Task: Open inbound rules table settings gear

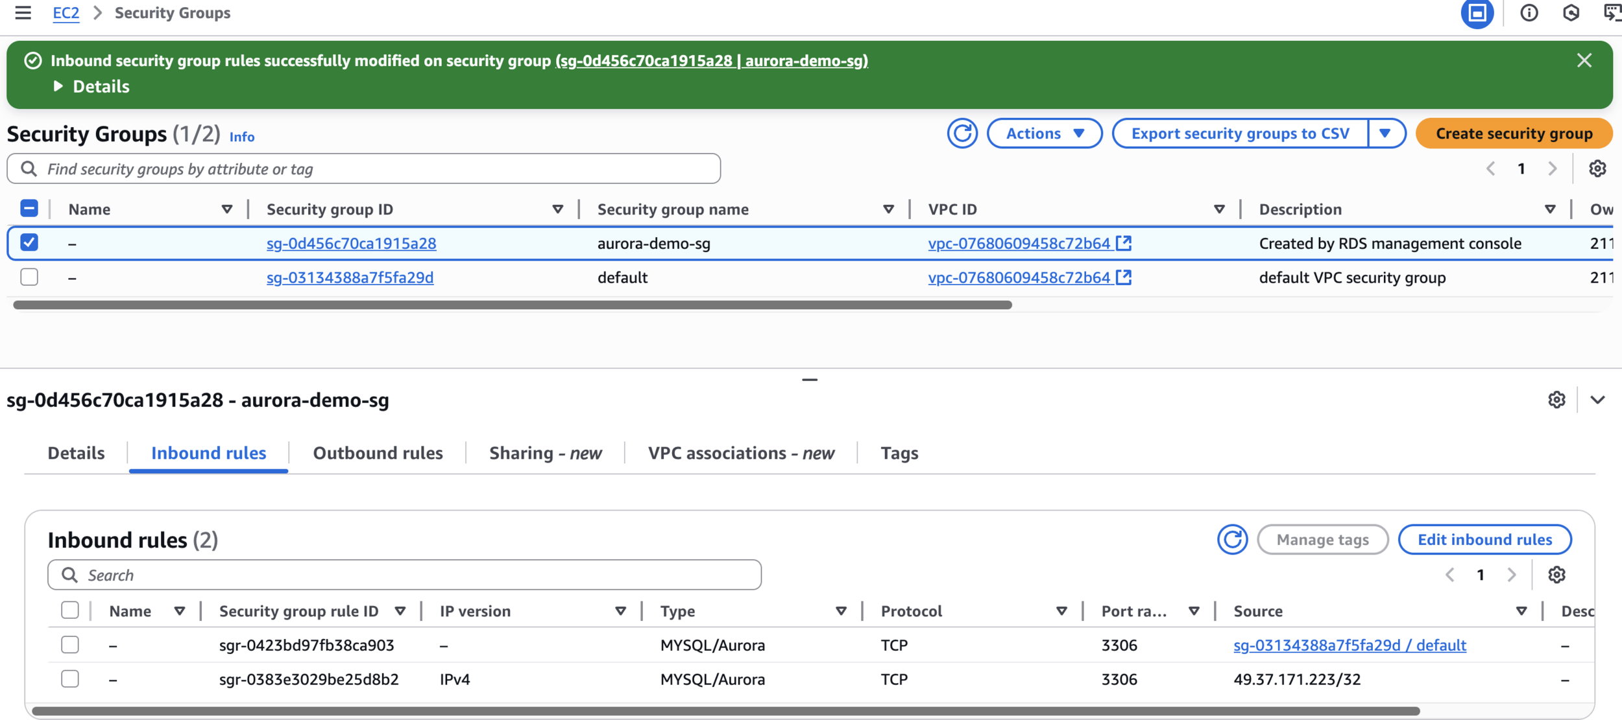Action: [1556, 575]
